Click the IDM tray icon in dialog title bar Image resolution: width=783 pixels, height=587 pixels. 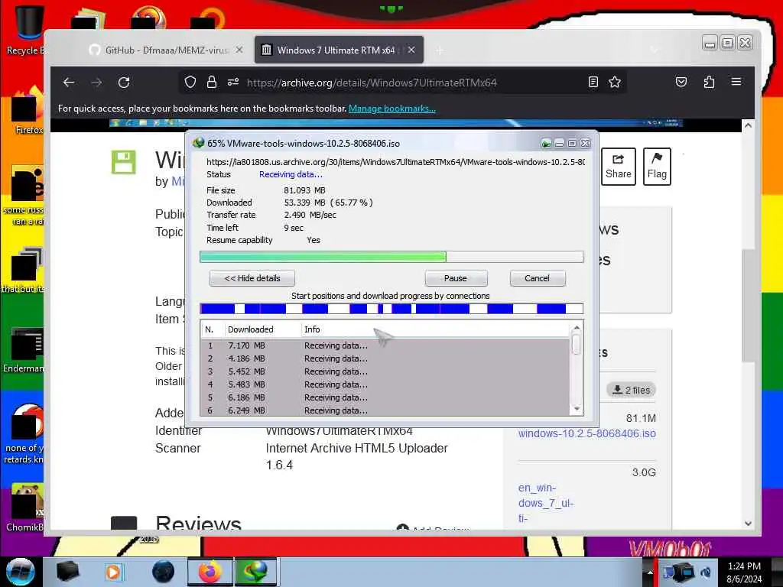click(x=546, y=144)
